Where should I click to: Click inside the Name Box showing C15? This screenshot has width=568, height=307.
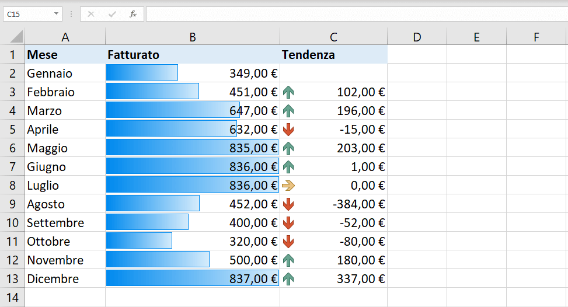click(x=26, y=14)
